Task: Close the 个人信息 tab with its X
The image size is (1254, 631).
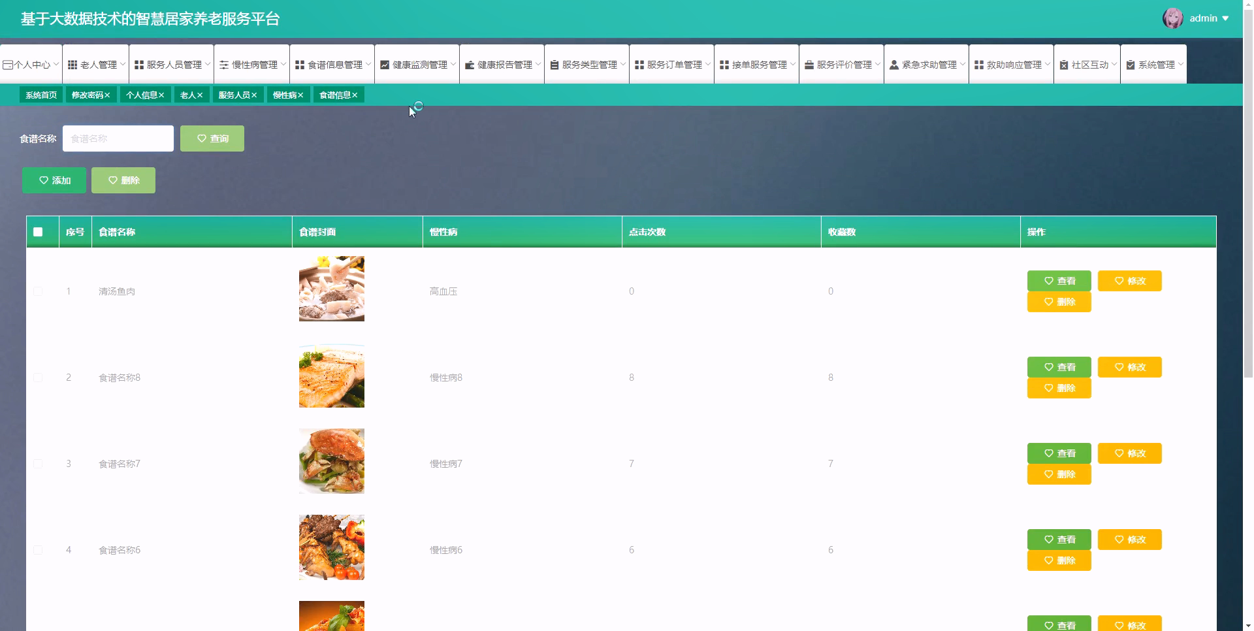Action: coord(161,95)
